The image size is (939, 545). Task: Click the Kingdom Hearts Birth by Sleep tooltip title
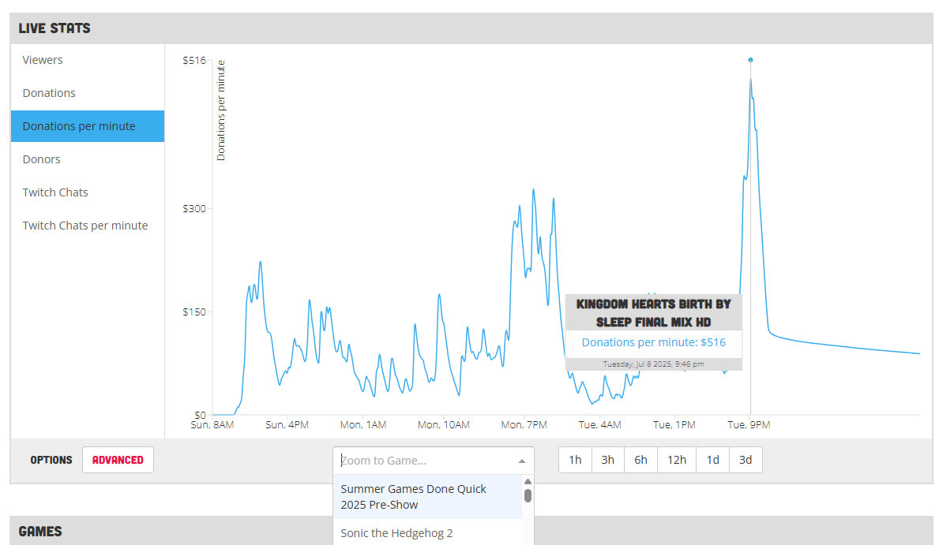coord(653,313)
